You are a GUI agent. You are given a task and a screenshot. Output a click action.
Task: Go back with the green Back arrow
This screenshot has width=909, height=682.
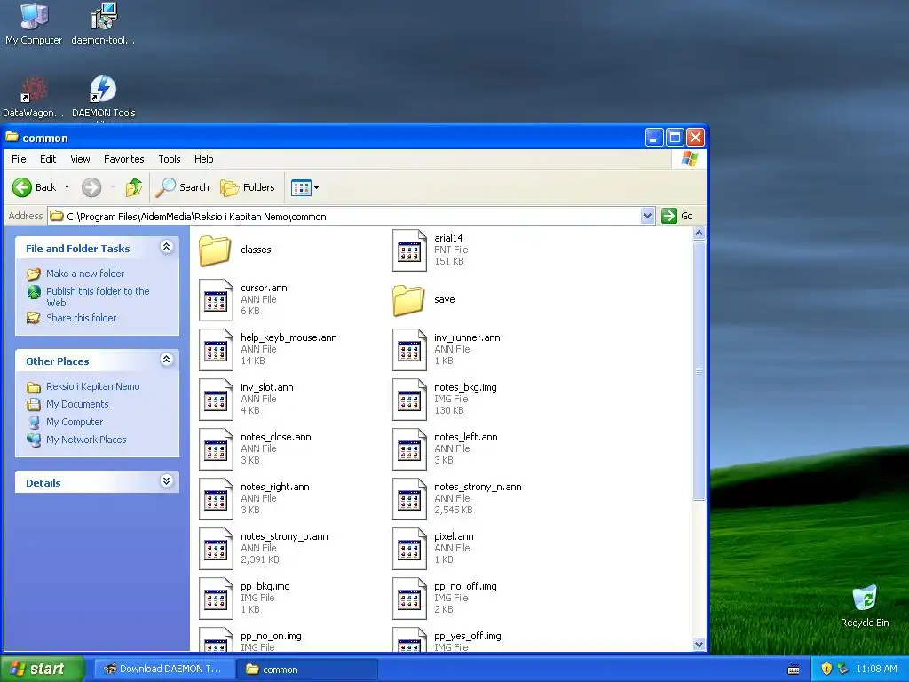point(35,187)
